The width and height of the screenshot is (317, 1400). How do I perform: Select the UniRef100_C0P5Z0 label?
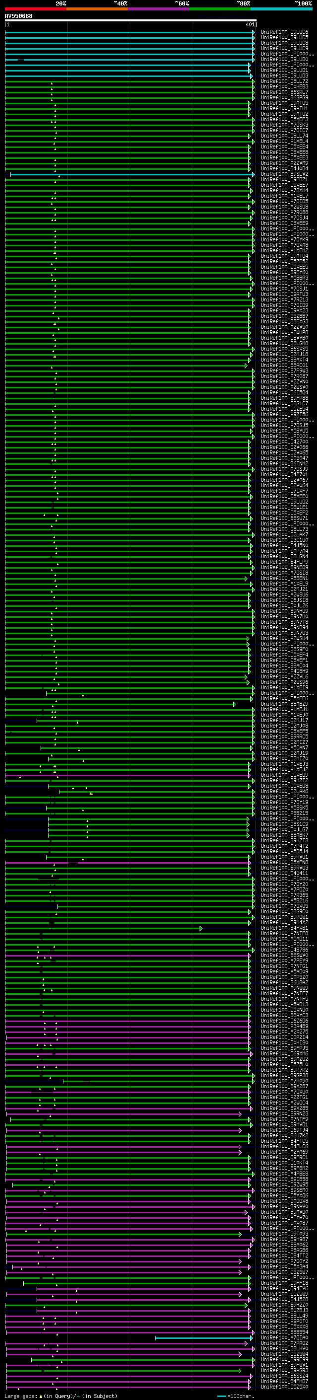pos(284,977)
